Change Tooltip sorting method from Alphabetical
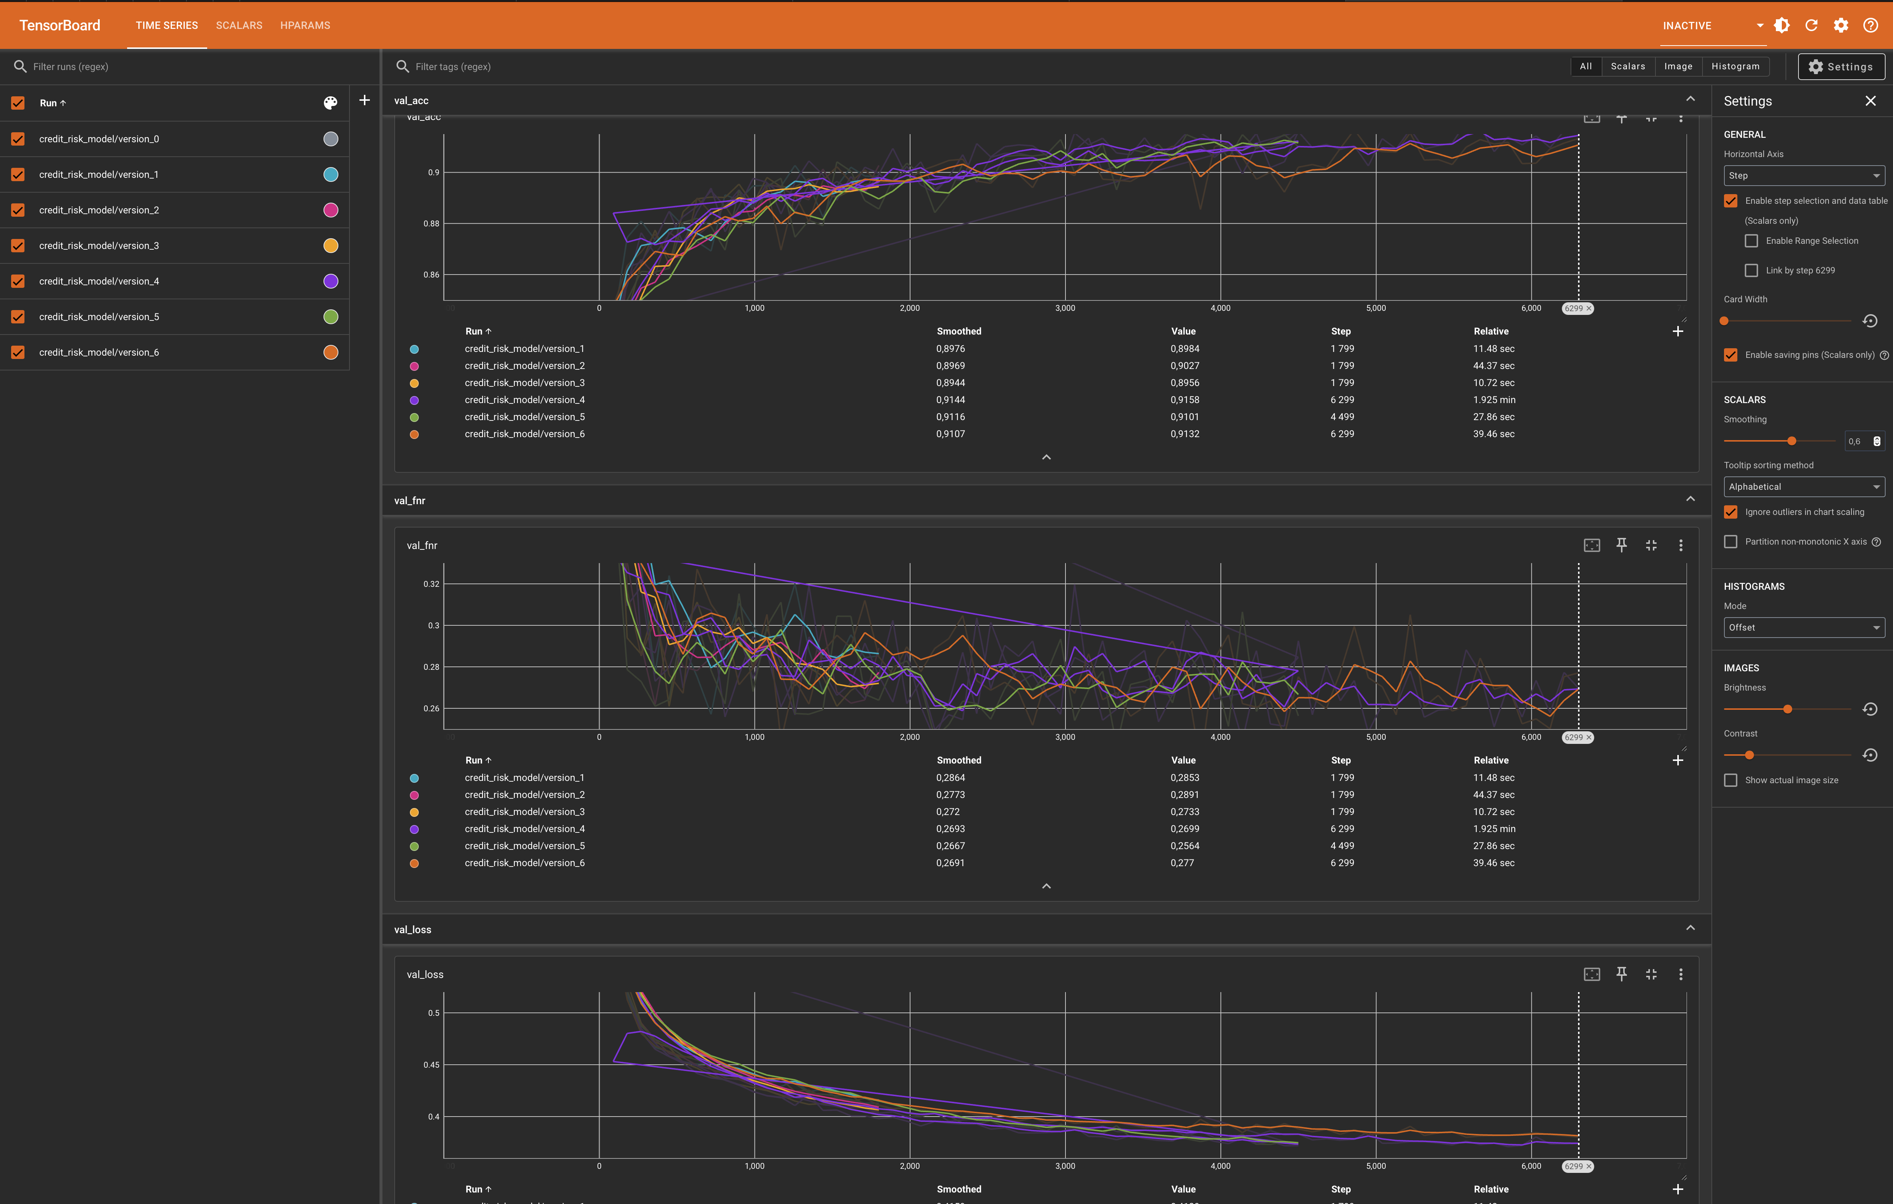 tap(1803, 486)
